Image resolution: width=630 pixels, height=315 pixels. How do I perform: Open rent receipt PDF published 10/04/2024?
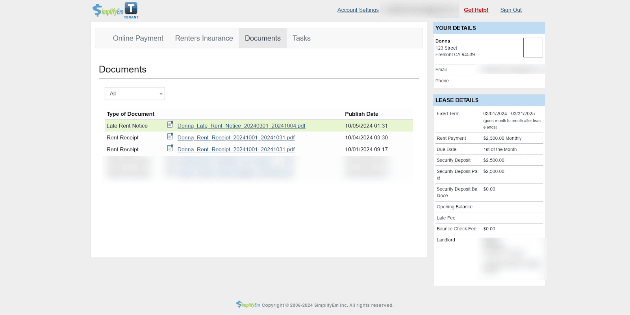click(236, 137)
